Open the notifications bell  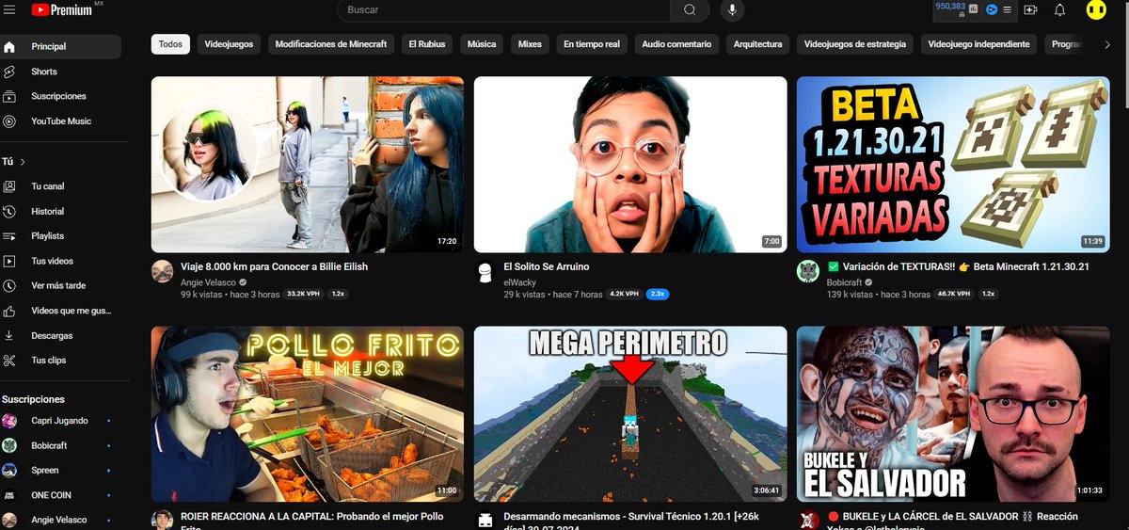pos(1060,9)
